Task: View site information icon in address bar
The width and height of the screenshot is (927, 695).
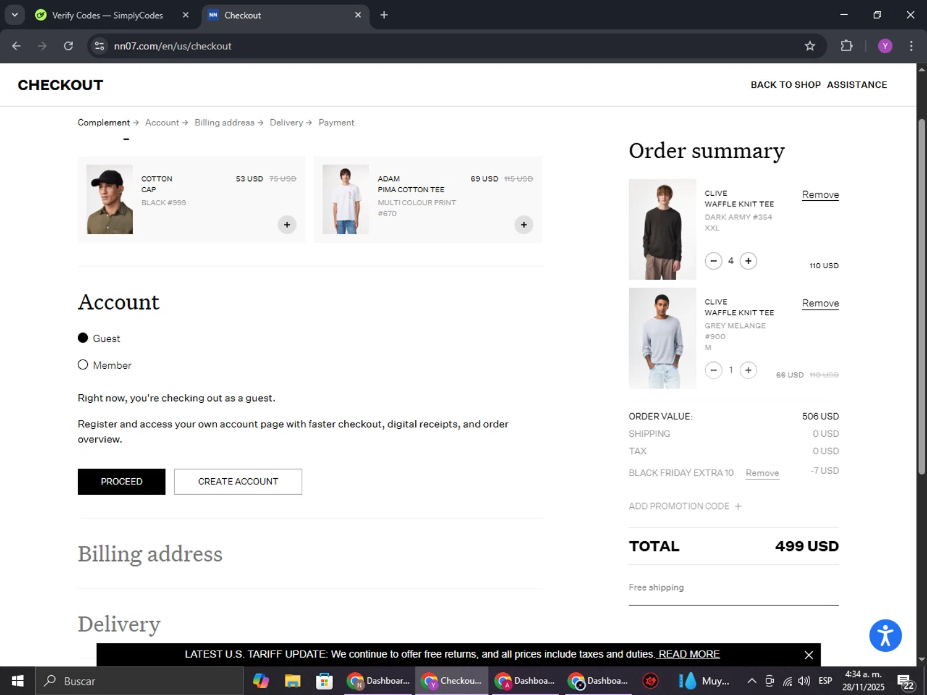Action: click(x=99, y=46)
